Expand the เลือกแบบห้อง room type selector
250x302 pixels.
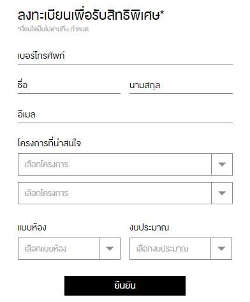69,248
